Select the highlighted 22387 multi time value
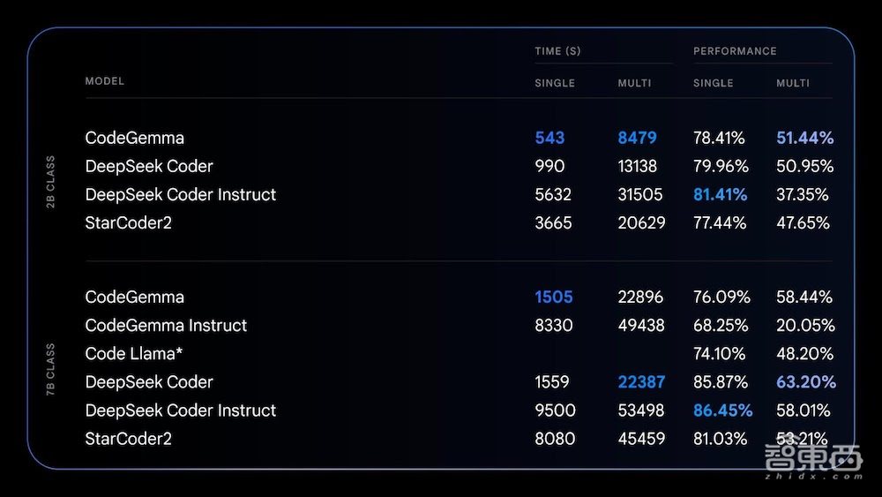 click(641, 382)
